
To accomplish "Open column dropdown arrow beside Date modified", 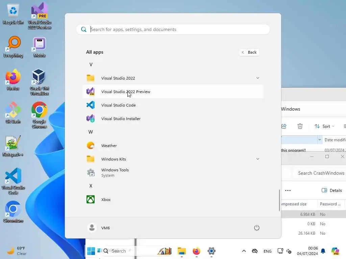I will point(320,140).
